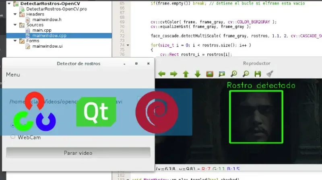Zoom out on the Reproductor image
Screen dimensions: 322x180
click(246, 74)
